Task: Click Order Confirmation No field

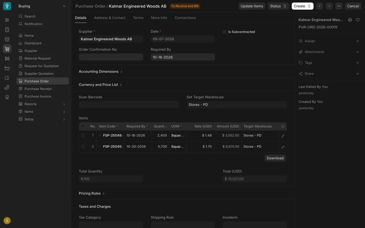Action: tap(111, 57)
